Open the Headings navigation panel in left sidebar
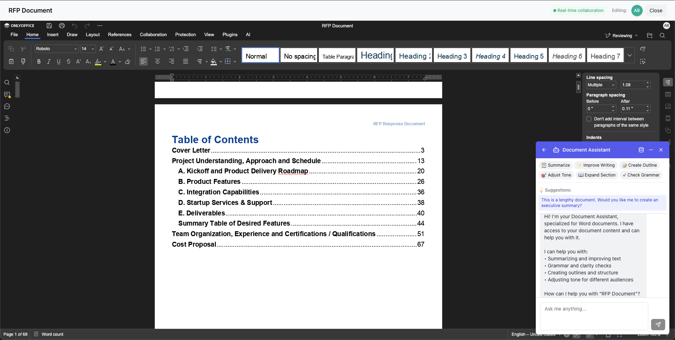Image resolution: width=675 pixels, height=340 pixels. (7, 118)
